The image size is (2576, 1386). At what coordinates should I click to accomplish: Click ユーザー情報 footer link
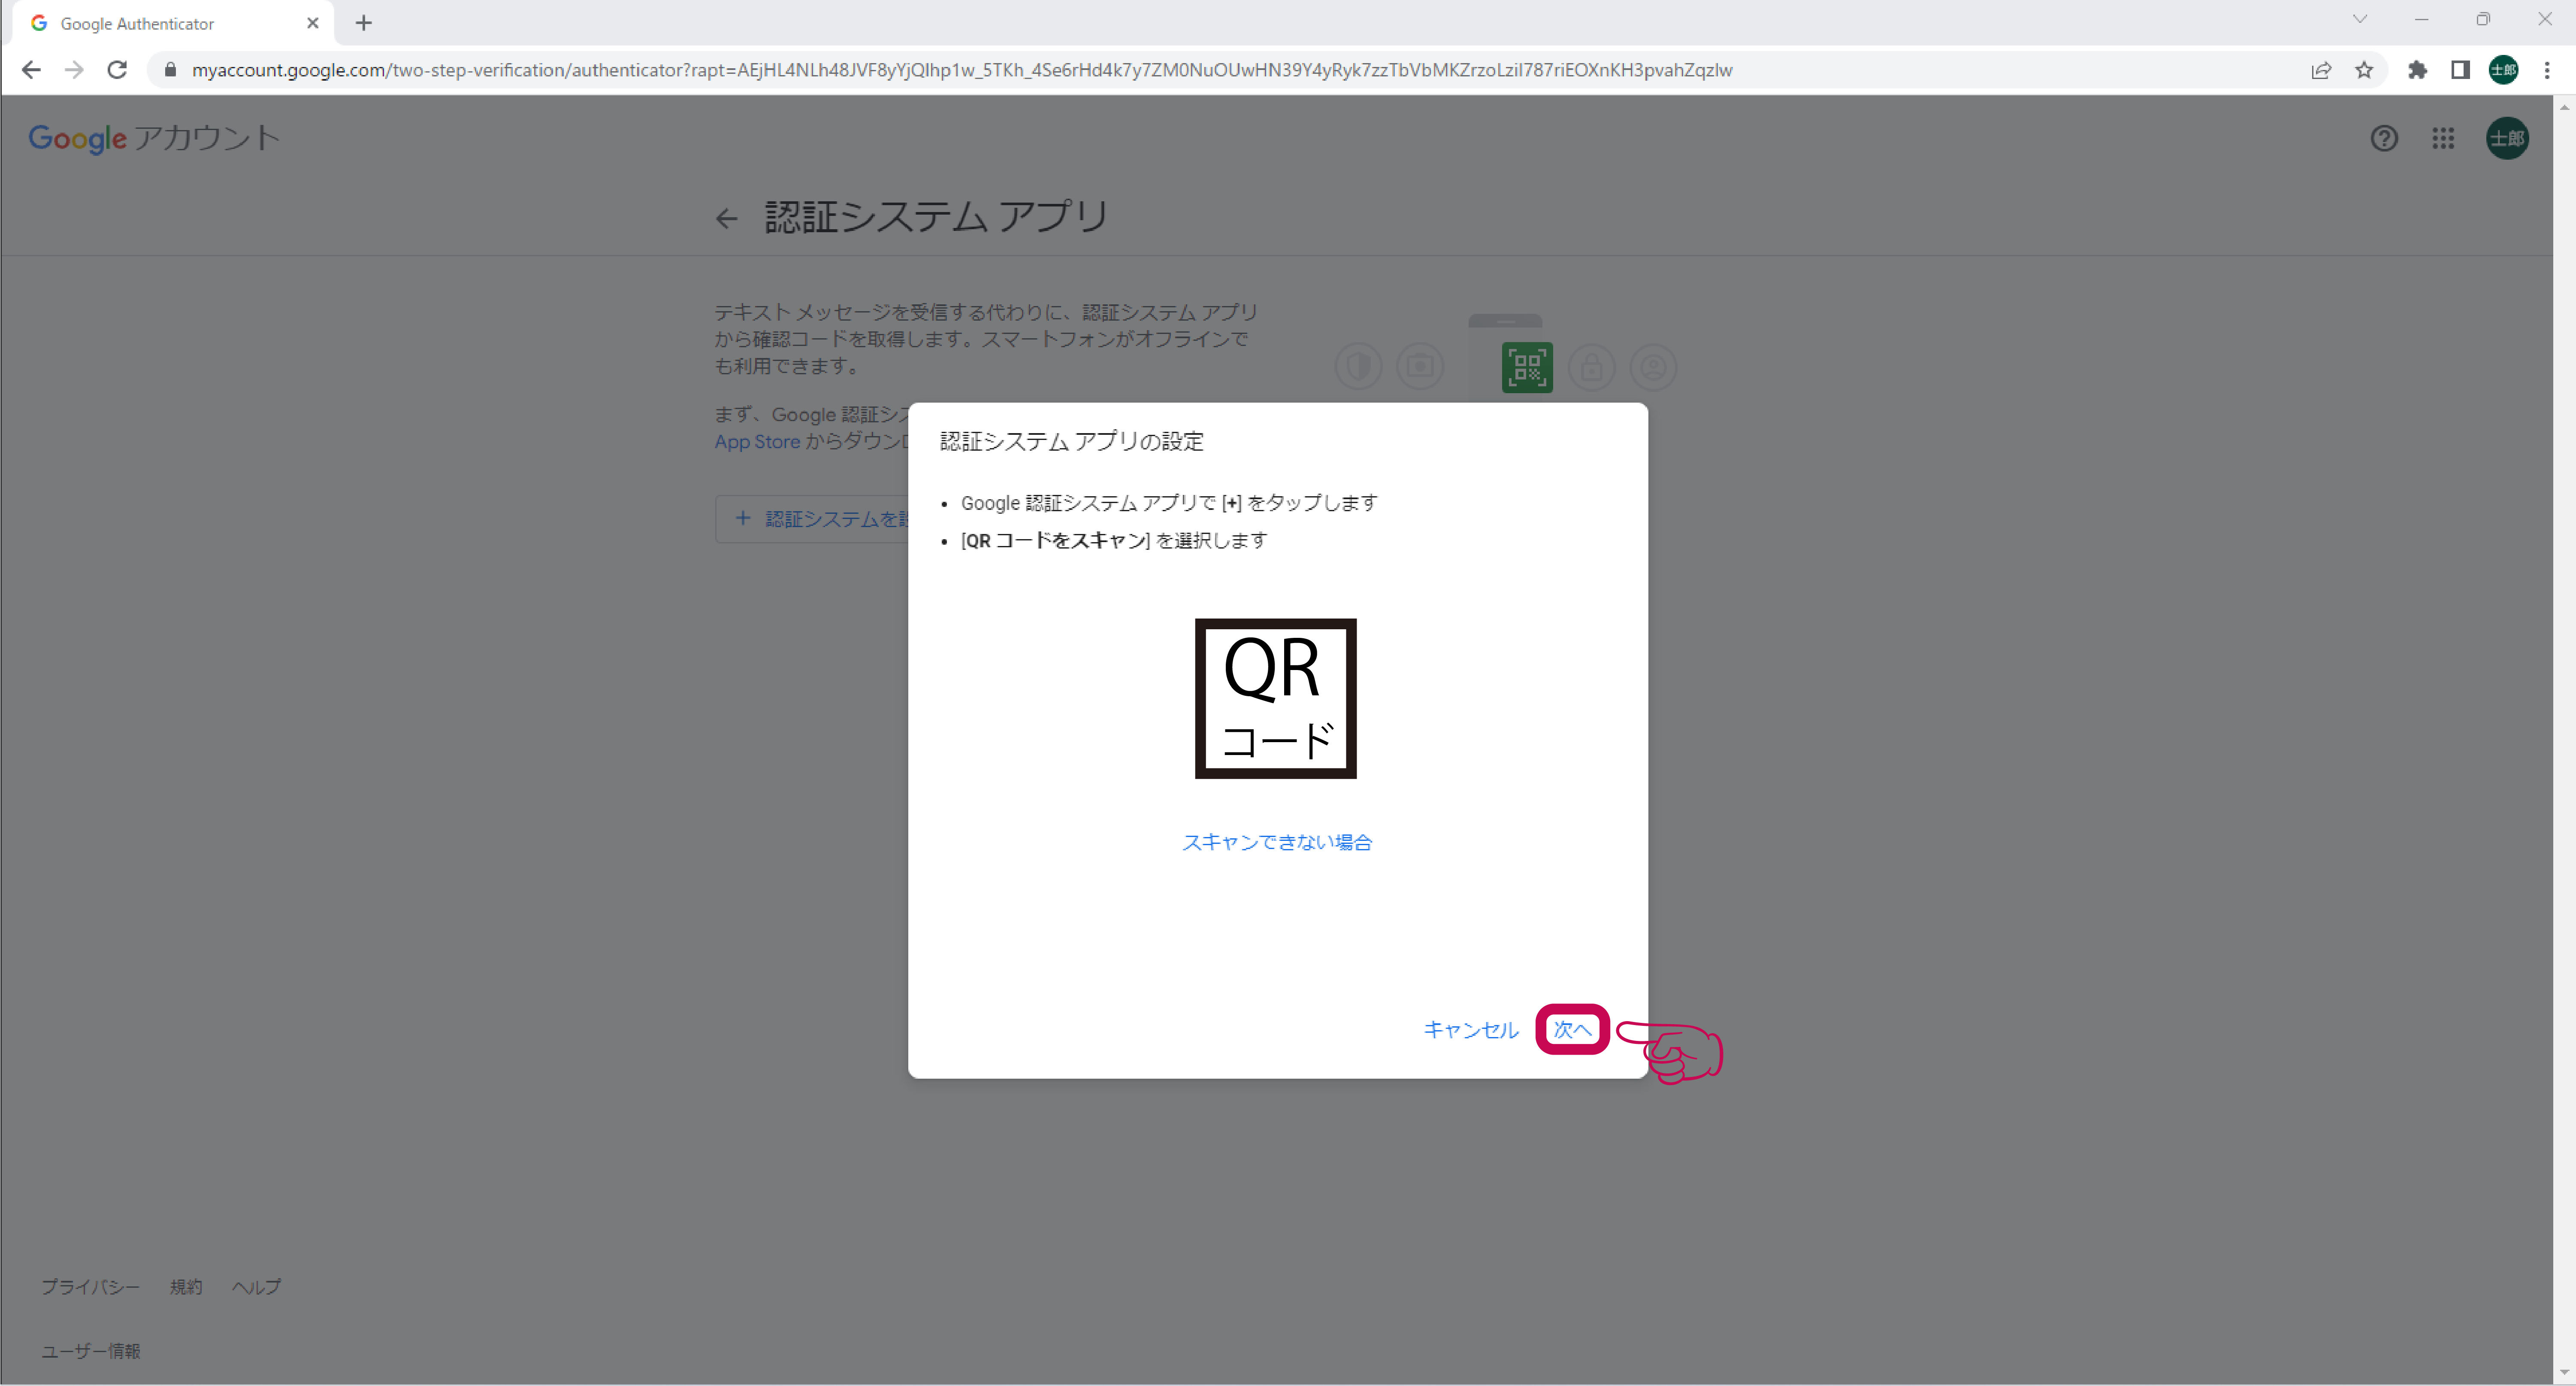click(91, 1351)
